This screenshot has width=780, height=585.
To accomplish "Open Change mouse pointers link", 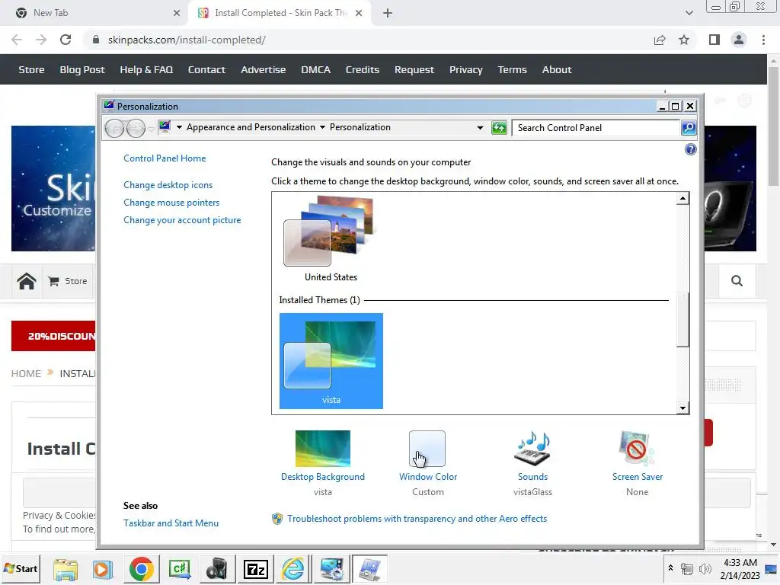I will click(171, 203).
